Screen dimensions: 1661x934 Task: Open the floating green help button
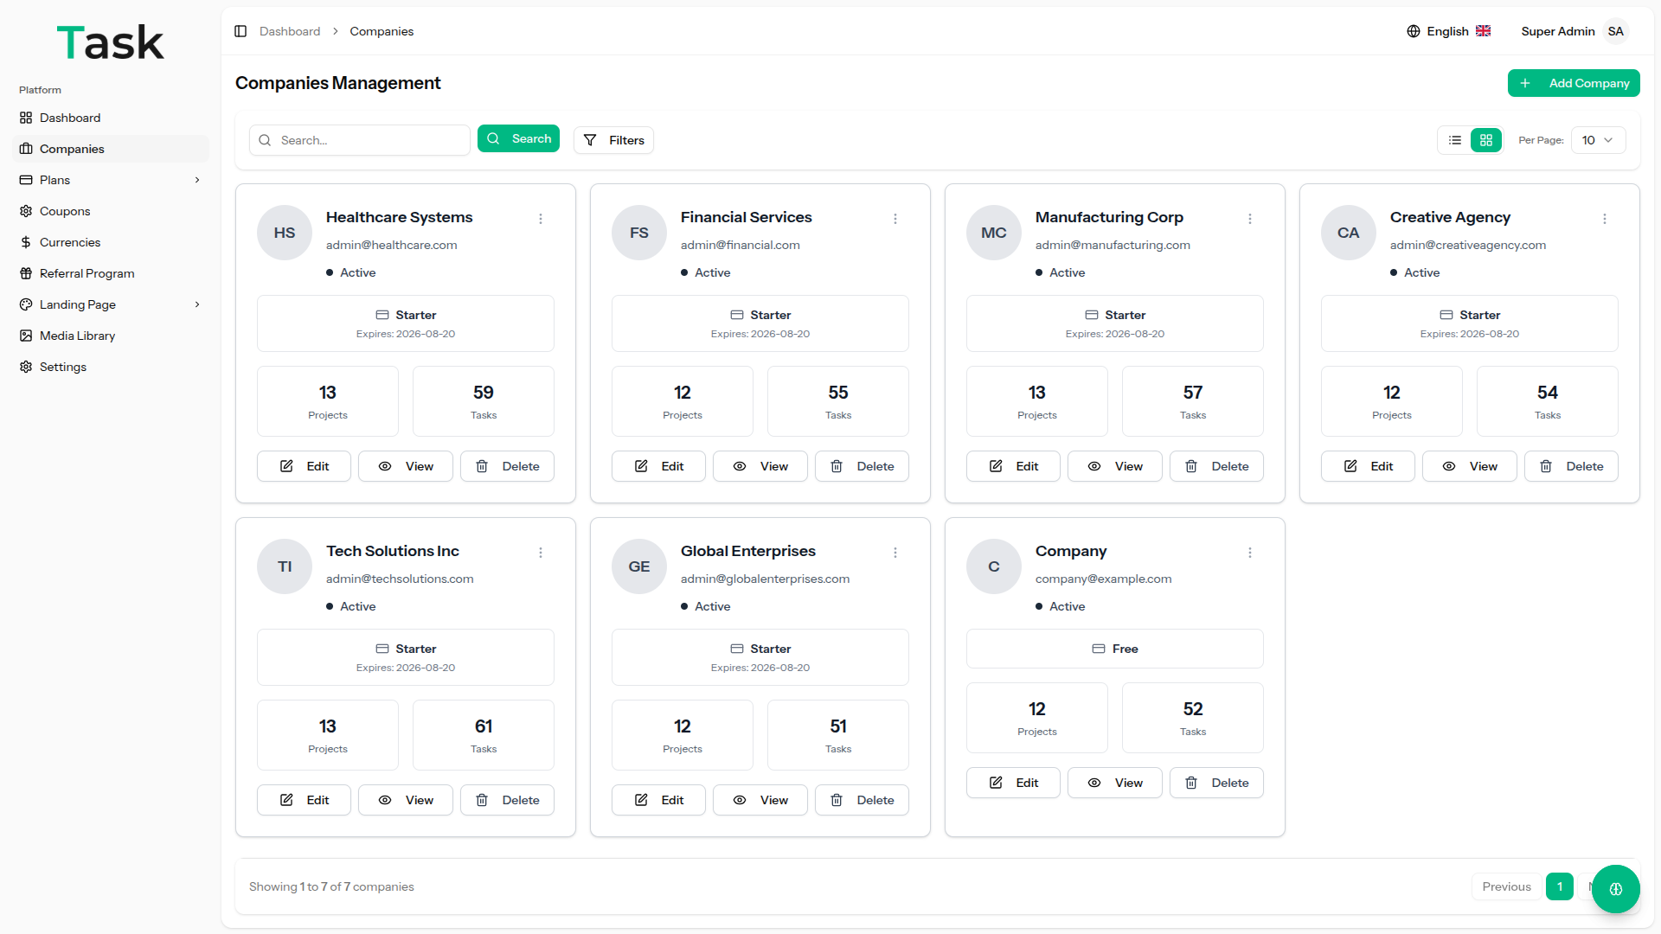tap(1615, 888)
